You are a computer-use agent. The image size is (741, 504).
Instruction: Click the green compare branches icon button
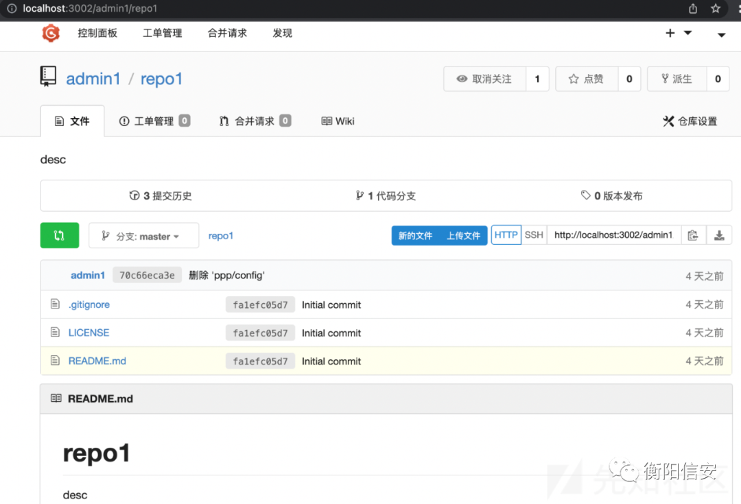(x=60, y=235)
